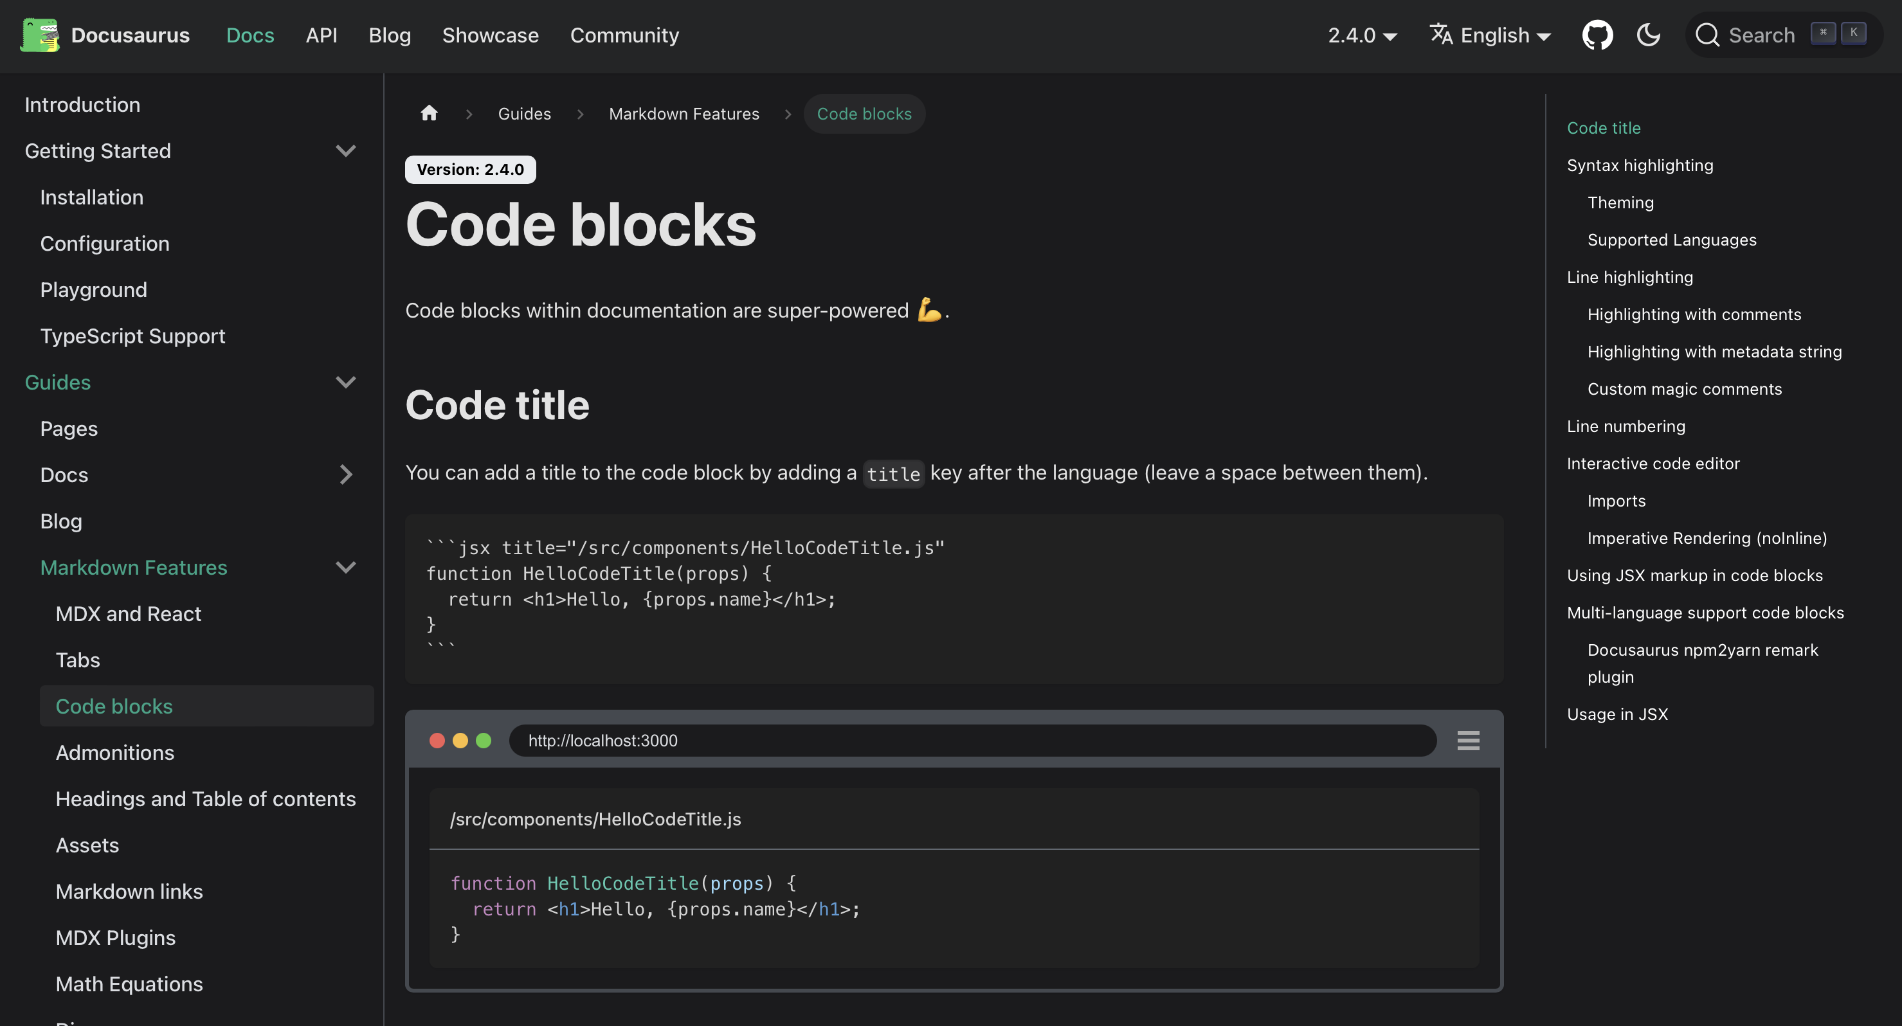Jump to Syntax highlighting section
Viewport: 1902px width, 1026px height.
1640,165
